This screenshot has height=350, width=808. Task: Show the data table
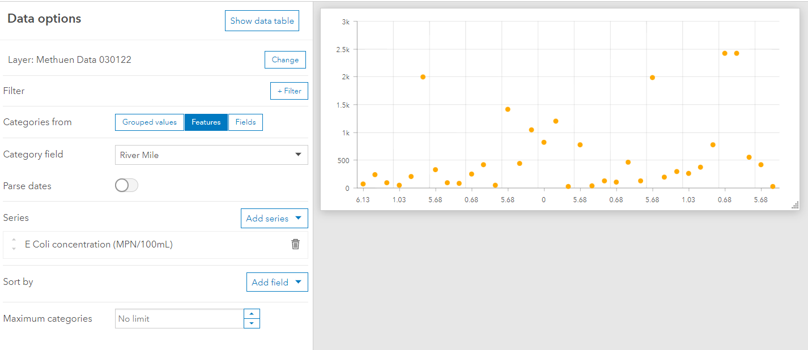pyautogui.click(x=262, y=21)
